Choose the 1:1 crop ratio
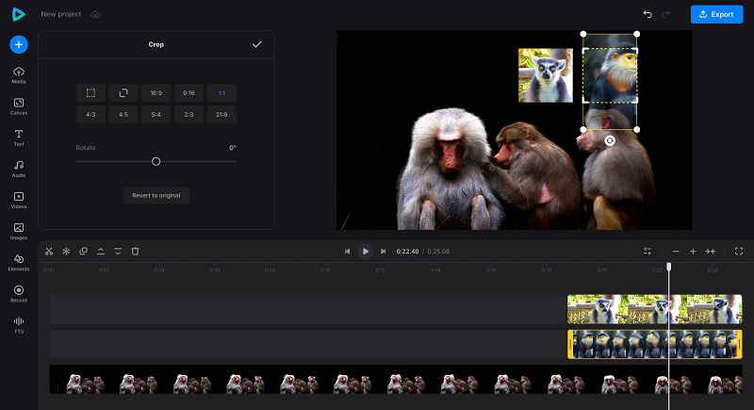This screenshot has width=754, height=410. (221, 92)
